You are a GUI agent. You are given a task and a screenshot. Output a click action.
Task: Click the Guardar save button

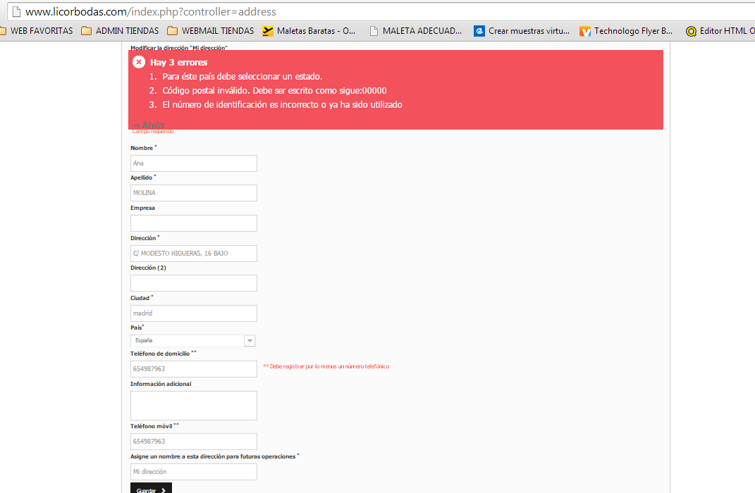[x=151, y=488]
